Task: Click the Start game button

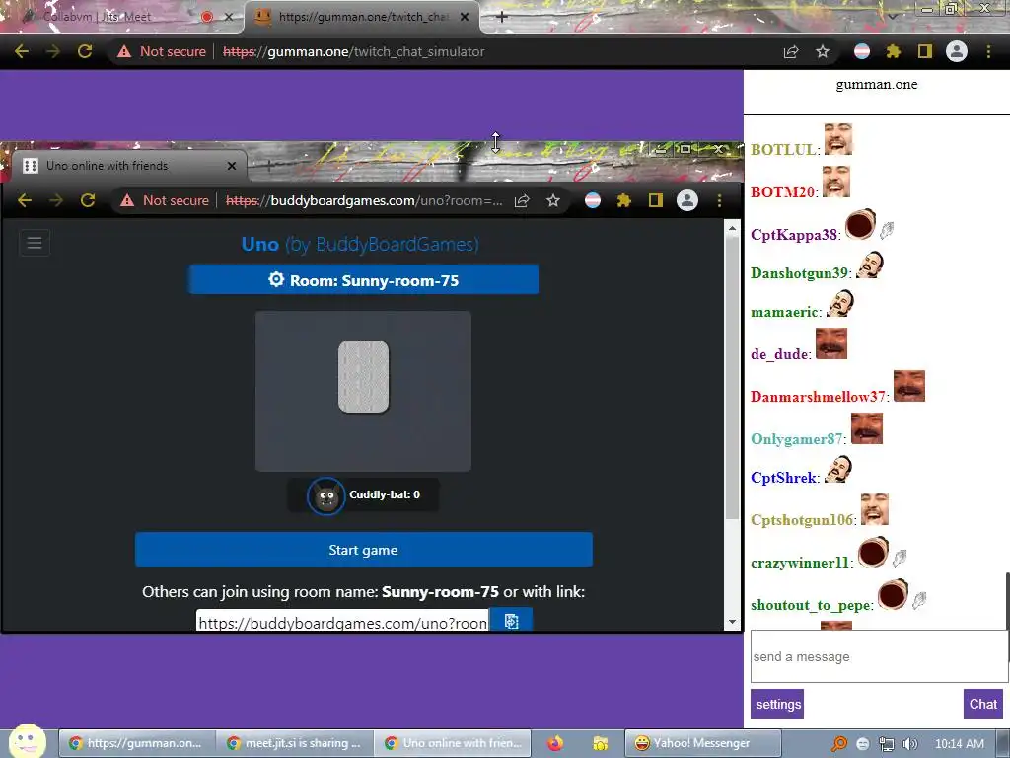Action: 363,550
